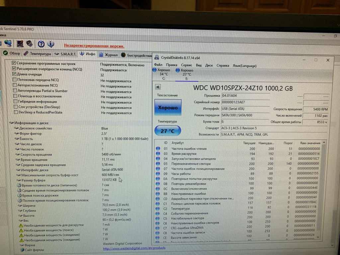Click globe icon beside Сайт фирмы
Image resolution: width=340 pixels, height=255 pixels.
point(22,250)
